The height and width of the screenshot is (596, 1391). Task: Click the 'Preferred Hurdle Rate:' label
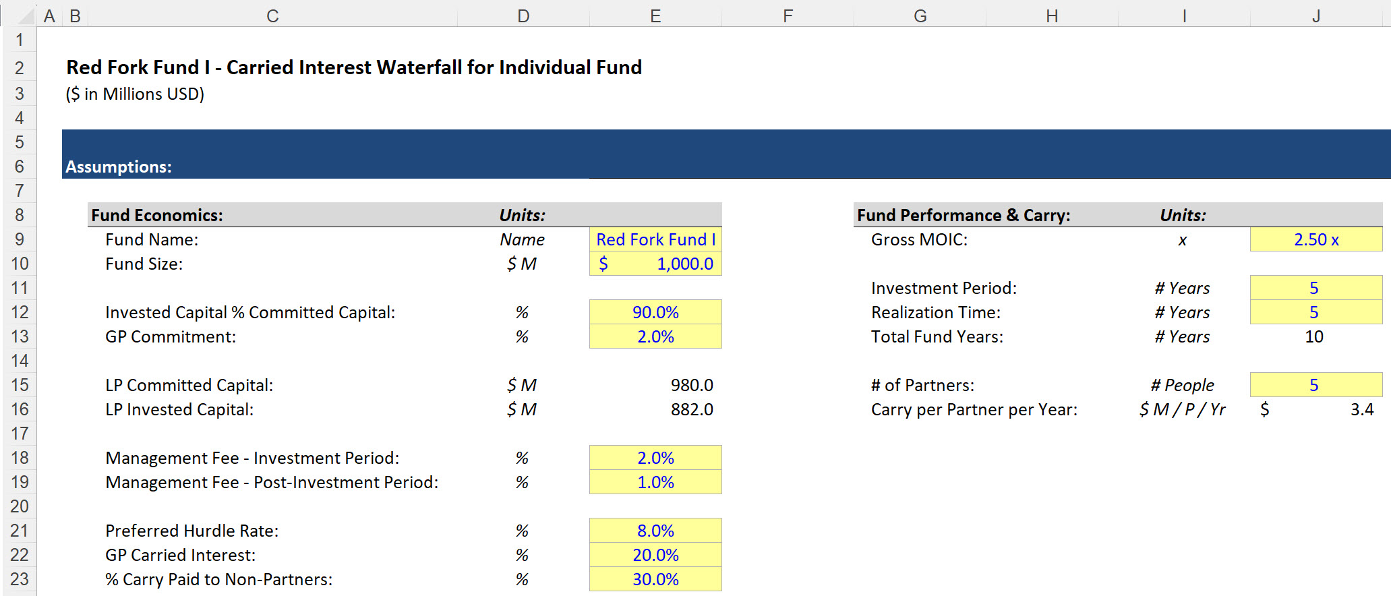click(192, 531)
